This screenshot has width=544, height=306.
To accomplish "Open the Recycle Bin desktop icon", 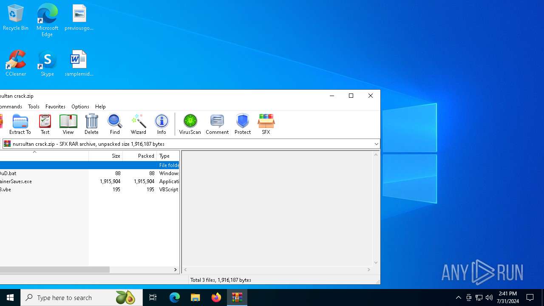I will [x=16, y=18].
